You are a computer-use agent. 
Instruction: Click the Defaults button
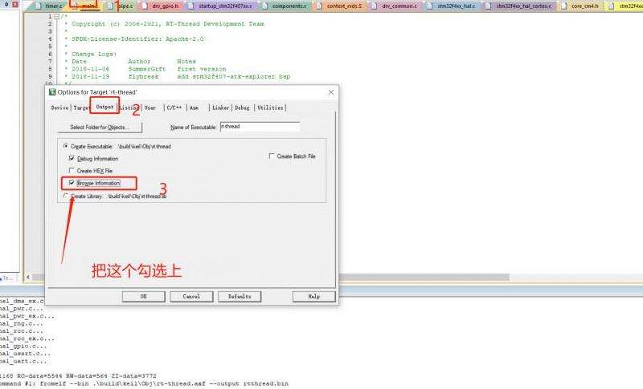(239, 296)
